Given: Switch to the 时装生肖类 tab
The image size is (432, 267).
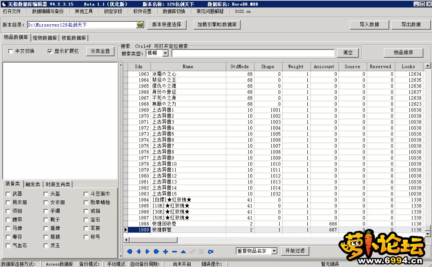Looking at the screenshot, I should click(x=58, y=184).
